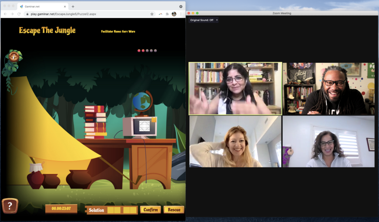Click the stack of books on the desk
Image resolution: width=379 pixels, height=222 pixels.
(x=95, y=122)
